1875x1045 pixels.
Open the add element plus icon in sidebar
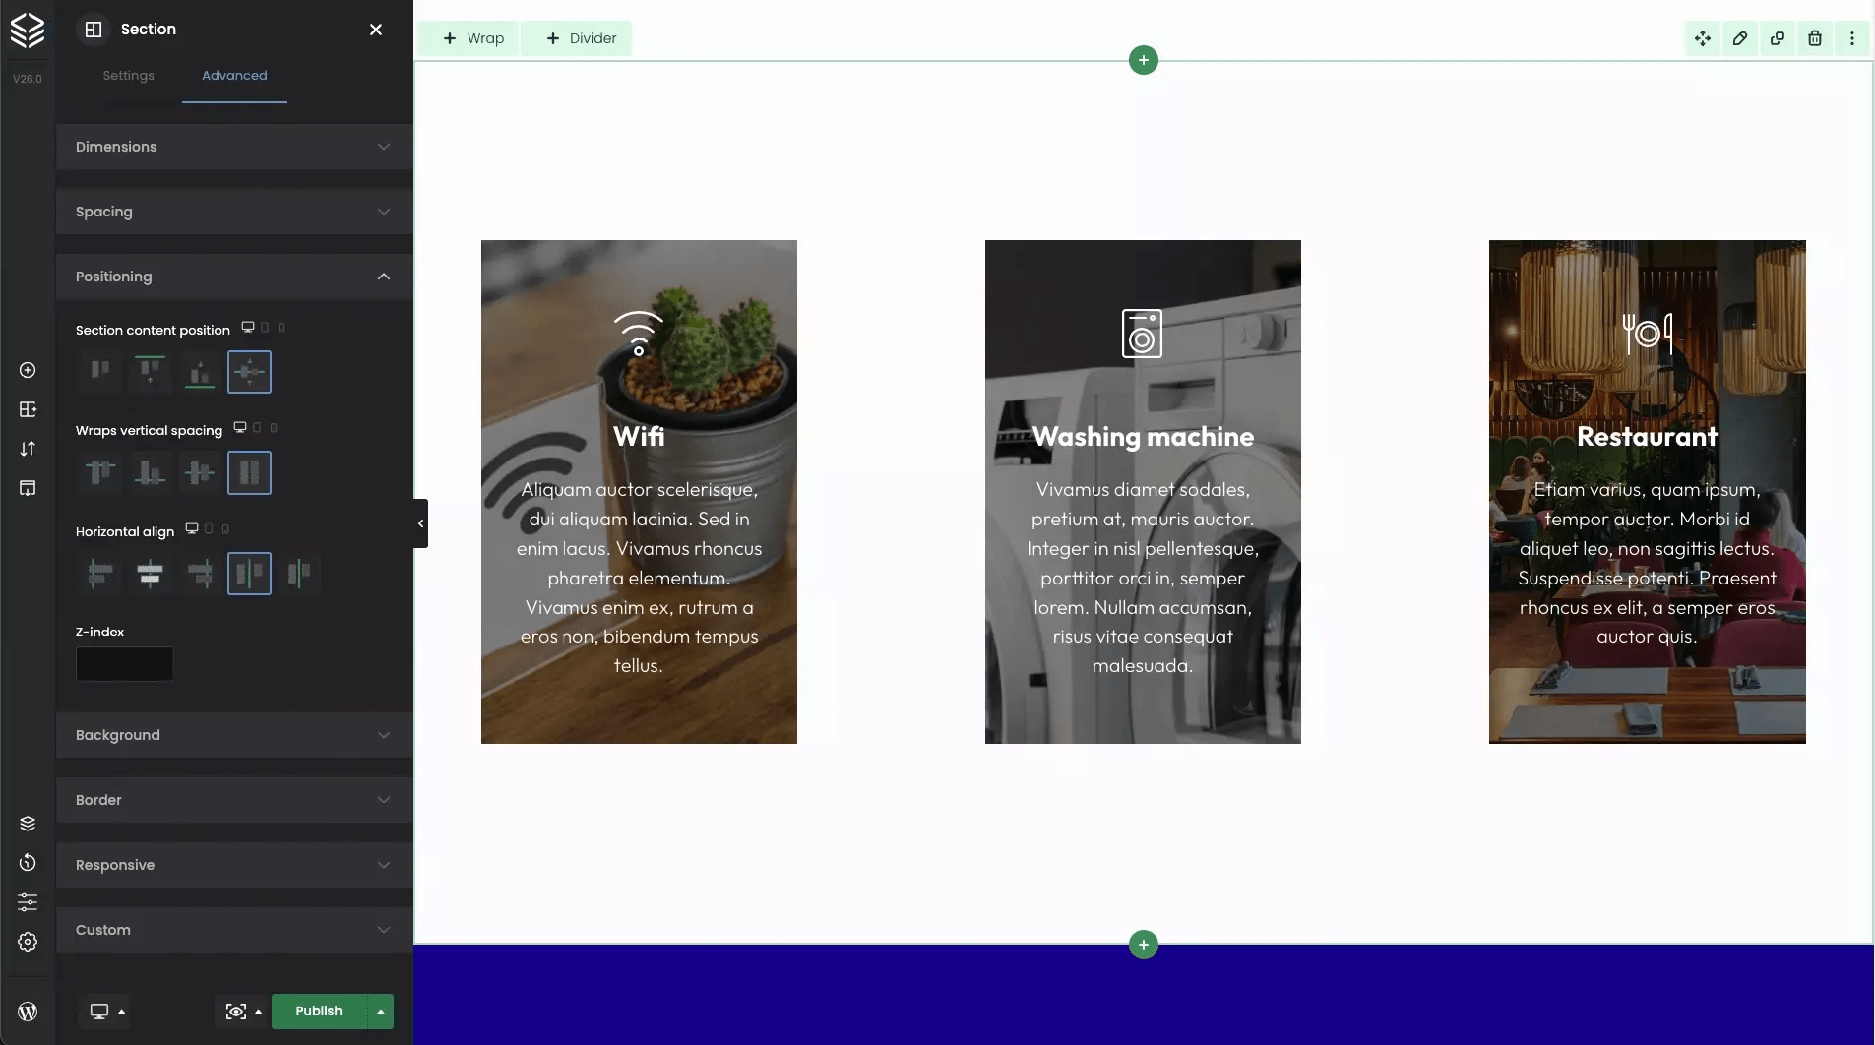pyautogui.click(x=28, y=370)
